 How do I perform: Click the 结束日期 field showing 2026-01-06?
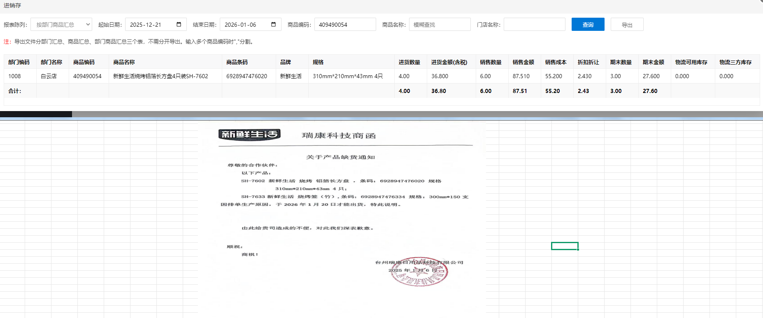[x=245, y=25]
